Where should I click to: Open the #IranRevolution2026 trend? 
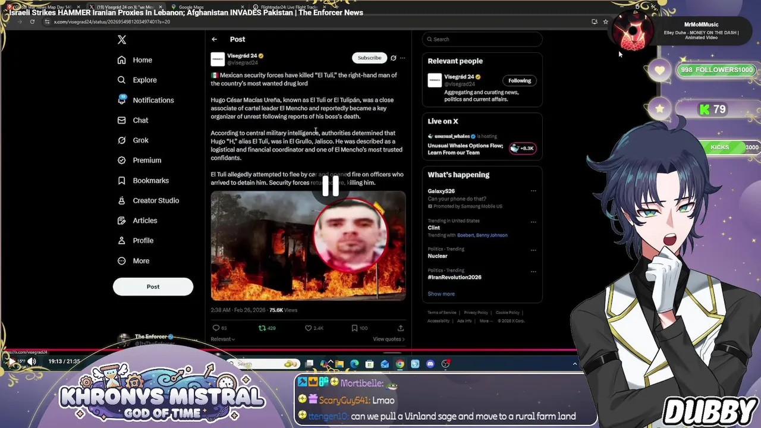[454, 278]
